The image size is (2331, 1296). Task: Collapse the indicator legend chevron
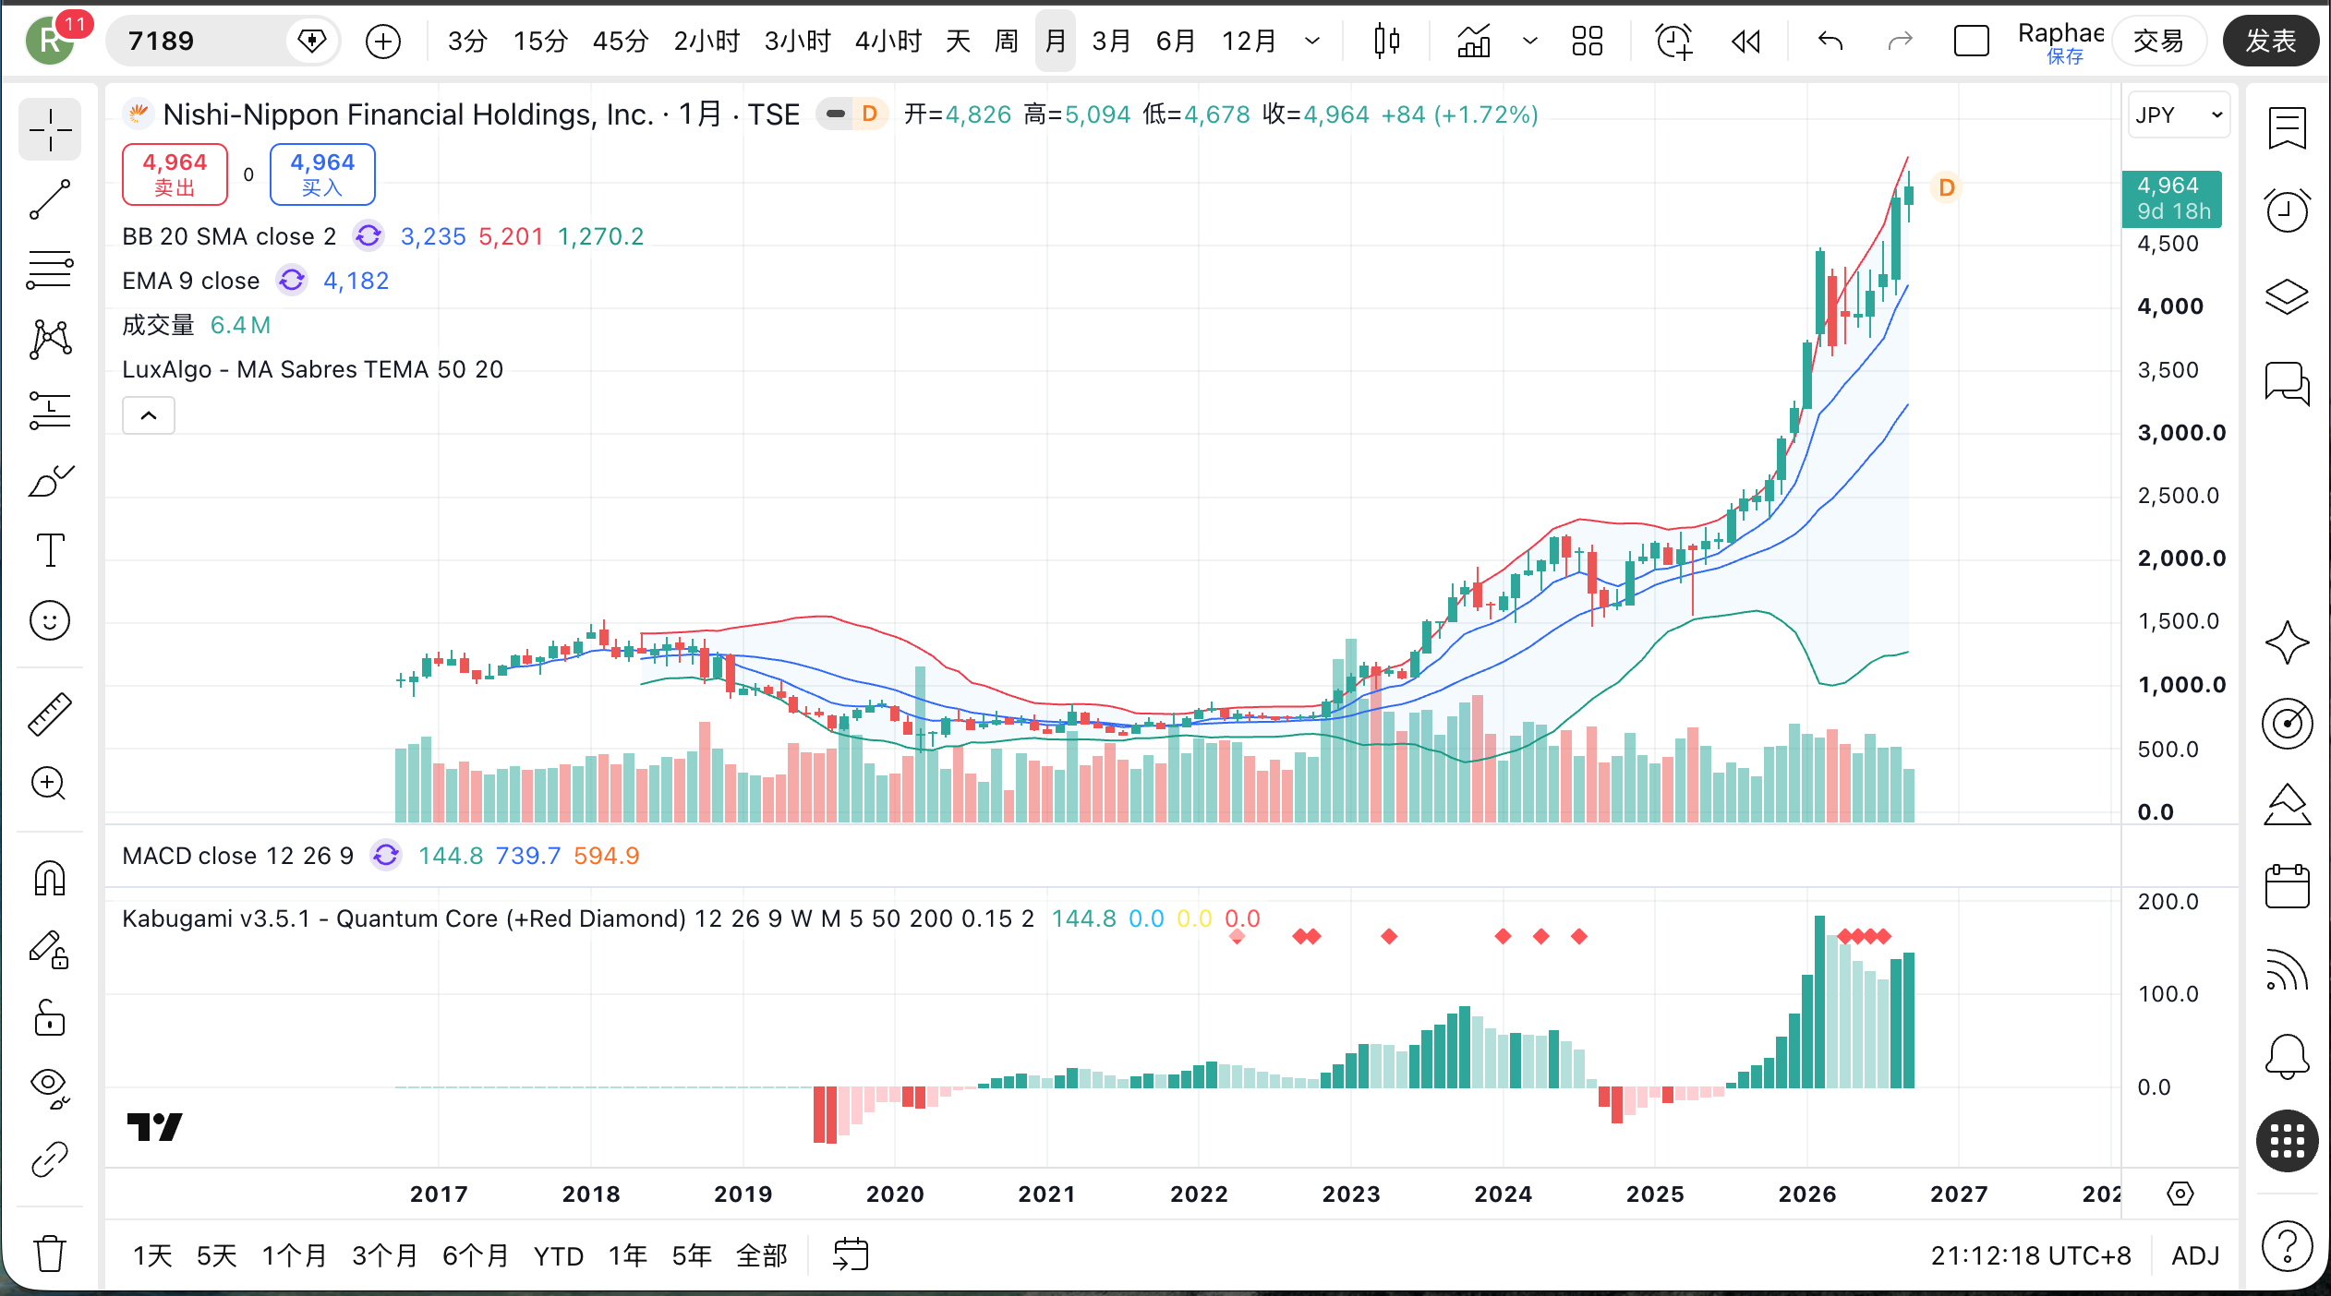149,415
